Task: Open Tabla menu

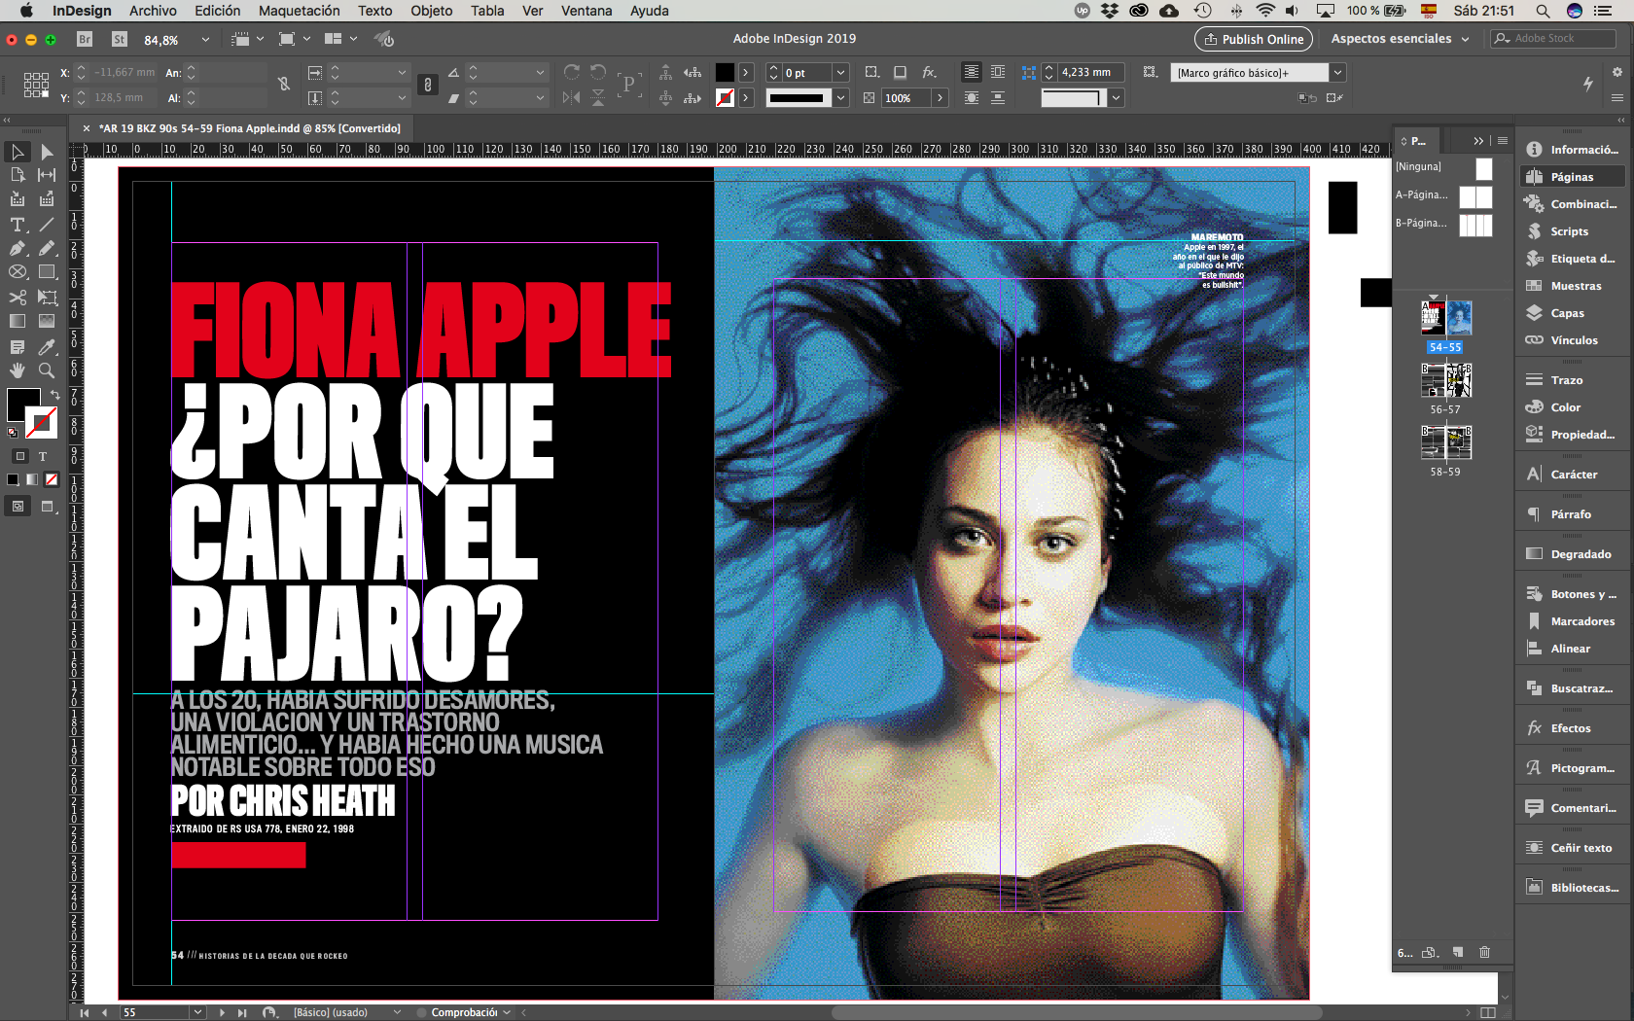Action: click(487, 11)
